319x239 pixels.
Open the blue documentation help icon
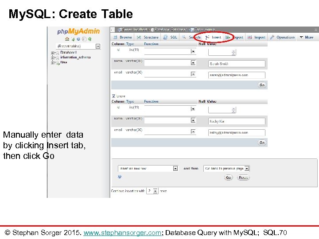(78, 39)
